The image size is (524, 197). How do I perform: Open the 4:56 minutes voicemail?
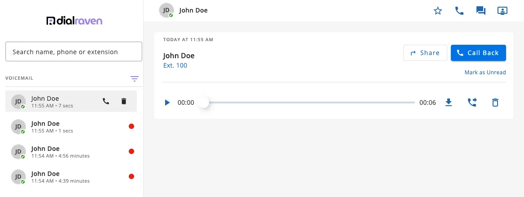pyautogui.click(x=71, y=152)
